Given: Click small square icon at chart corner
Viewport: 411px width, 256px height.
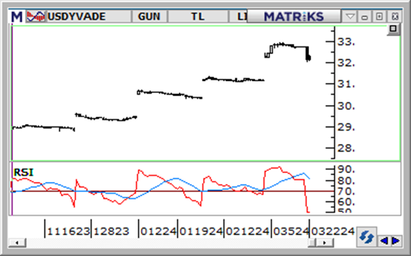Looking at the screenshot, I should [x=393, y=29].
